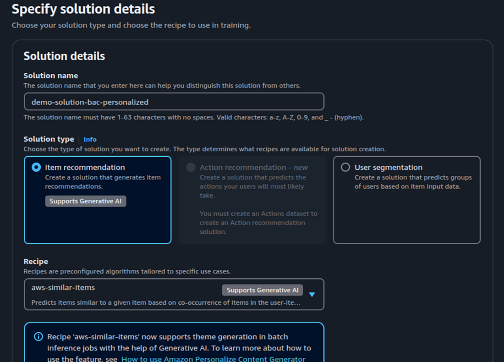The image size is (504, 362).
Task: Click the Recipe label text
Action: [36, 261]
